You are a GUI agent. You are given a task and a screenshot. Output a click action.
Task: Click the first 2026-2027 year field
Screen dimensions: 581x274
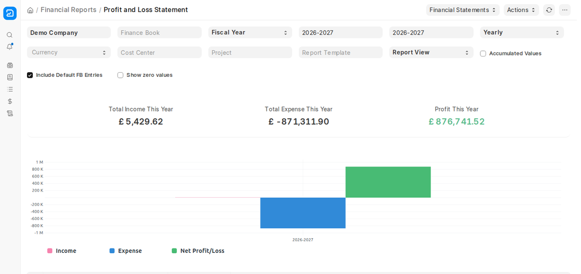[341, 32]
